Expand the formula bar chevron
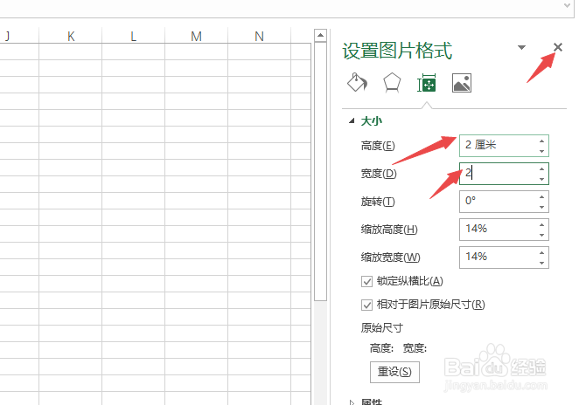This screenshot has height=405, width=579. (567, 5)
